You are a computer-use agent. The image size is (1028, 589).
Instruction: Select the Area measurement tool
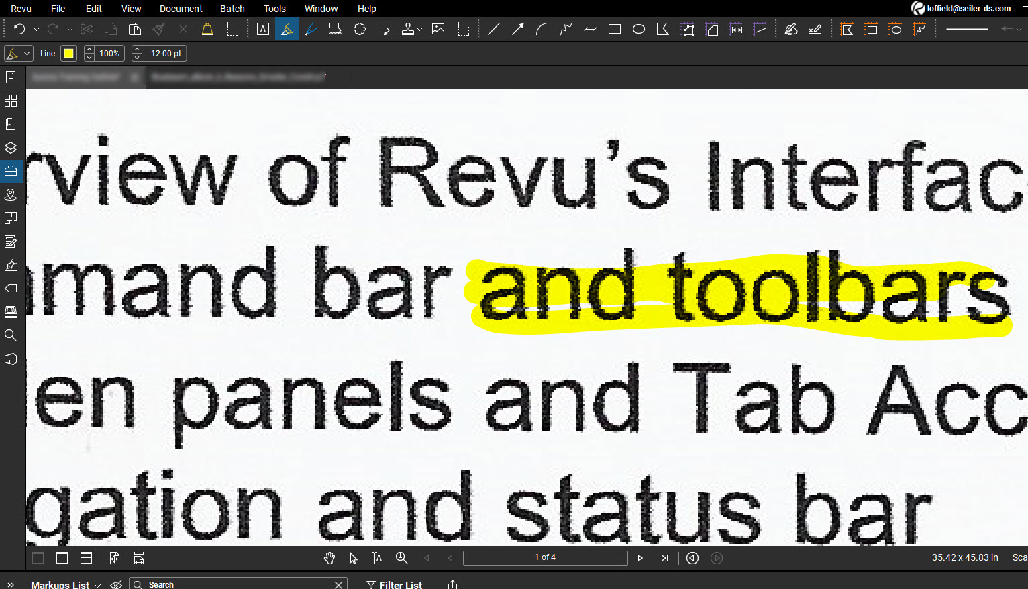pos(712,29)
